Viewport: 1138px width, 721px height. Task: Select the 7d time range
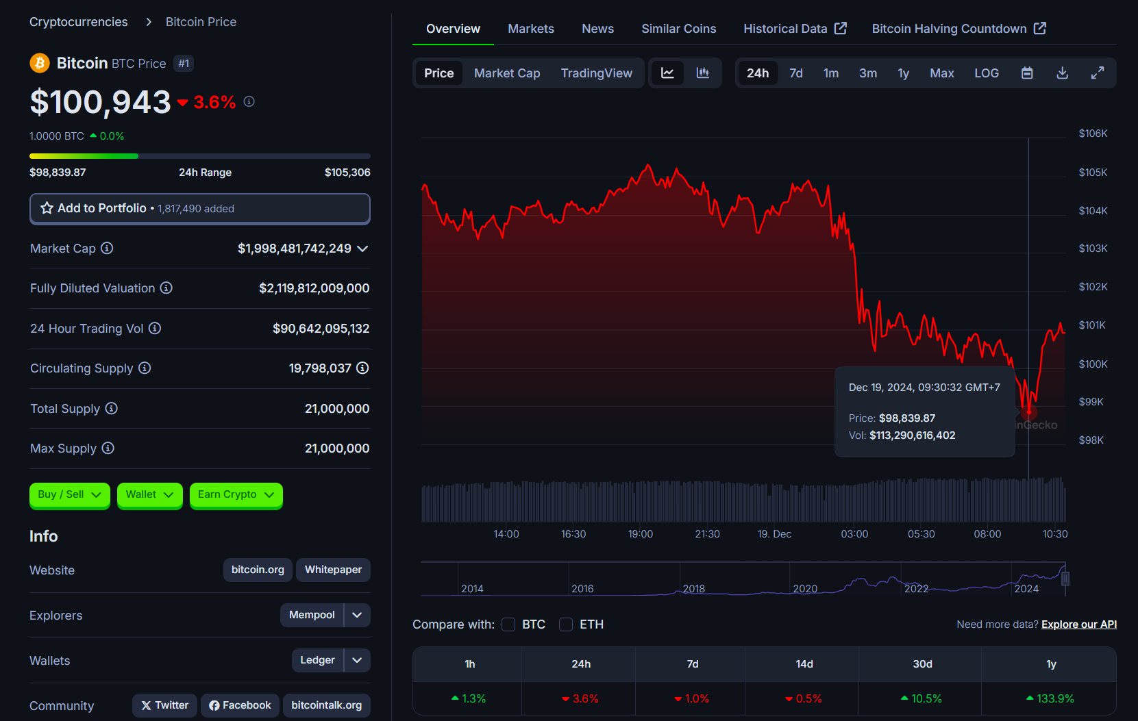click(795, 73)
